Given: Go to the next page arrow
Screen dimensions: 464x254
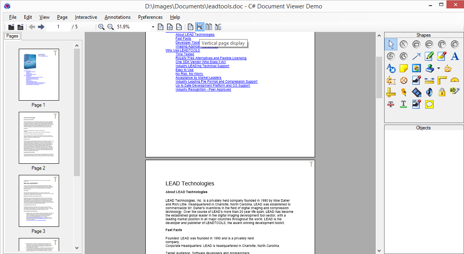Looking at the screenshot, I should pyautogui.click(x=41, y=27).
